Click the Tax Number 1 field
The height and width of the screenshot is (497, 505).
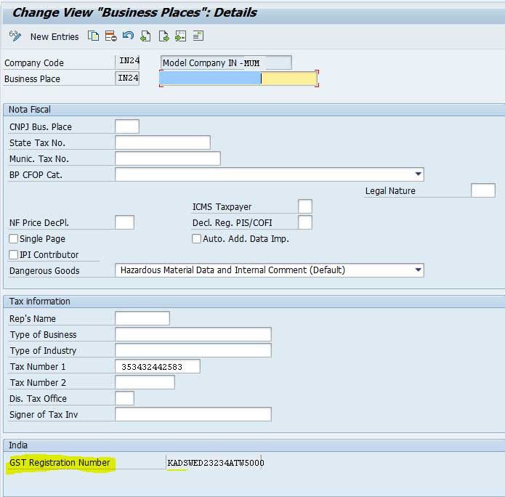pos(158,366)
